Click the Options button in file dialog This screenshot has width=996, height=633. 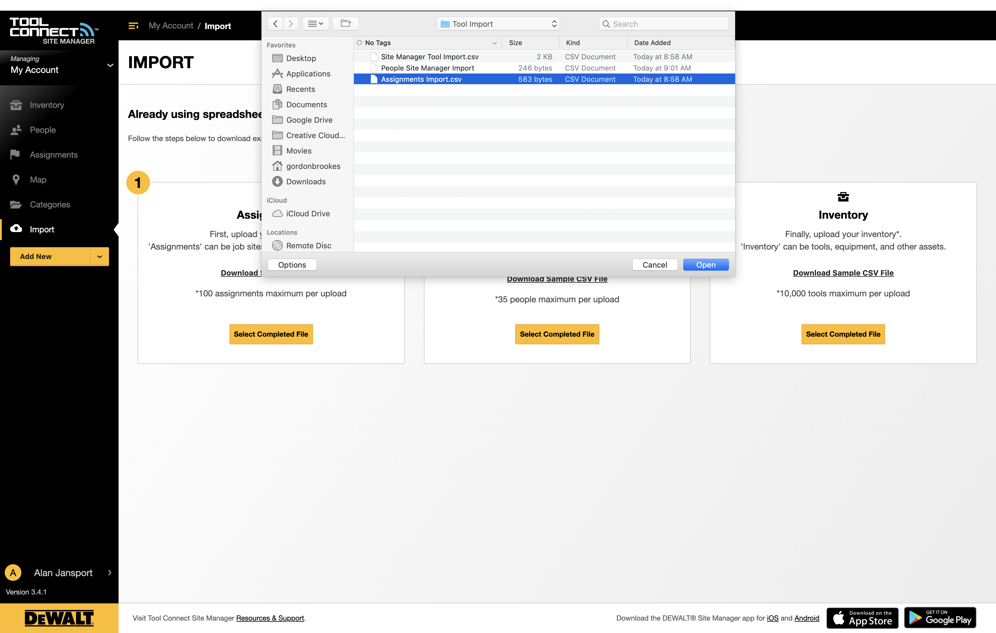click(292, 265)
